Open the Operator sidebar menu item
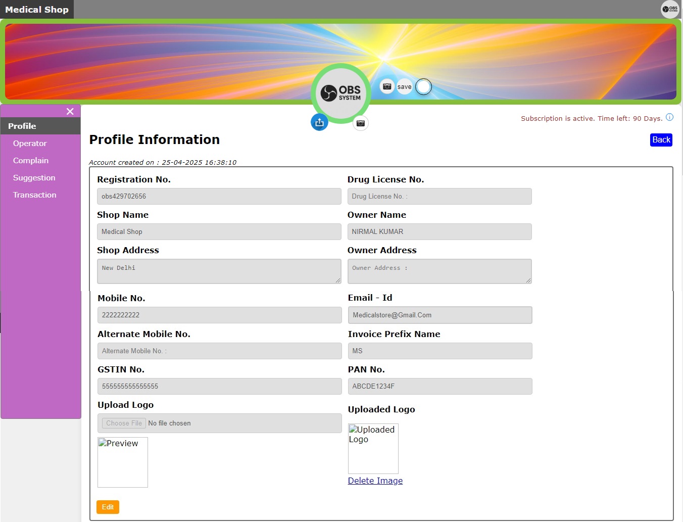 (x=30, y=144)
